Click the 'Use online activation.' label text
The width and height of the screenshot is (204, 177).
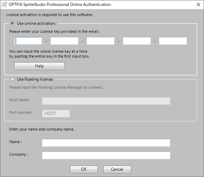(x=37, y=23)
